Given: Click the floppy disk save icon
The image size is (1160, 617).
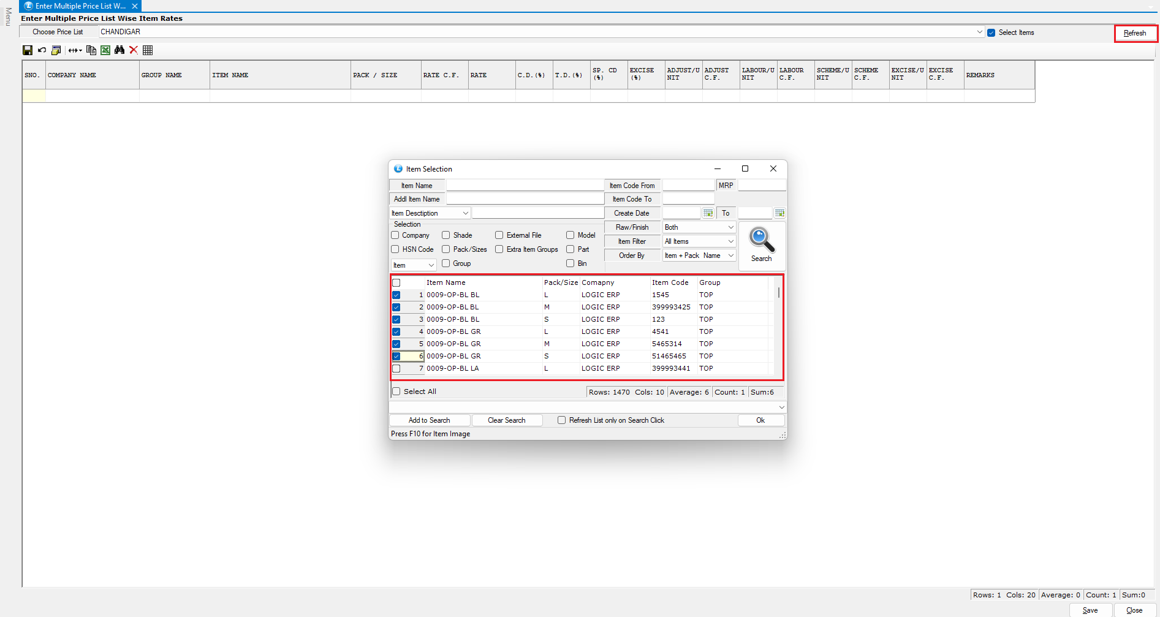Looking at the screenshot, I should 28,50.
